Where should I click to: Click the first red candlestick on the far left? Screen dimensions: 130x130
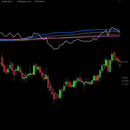tap(2, 62)
